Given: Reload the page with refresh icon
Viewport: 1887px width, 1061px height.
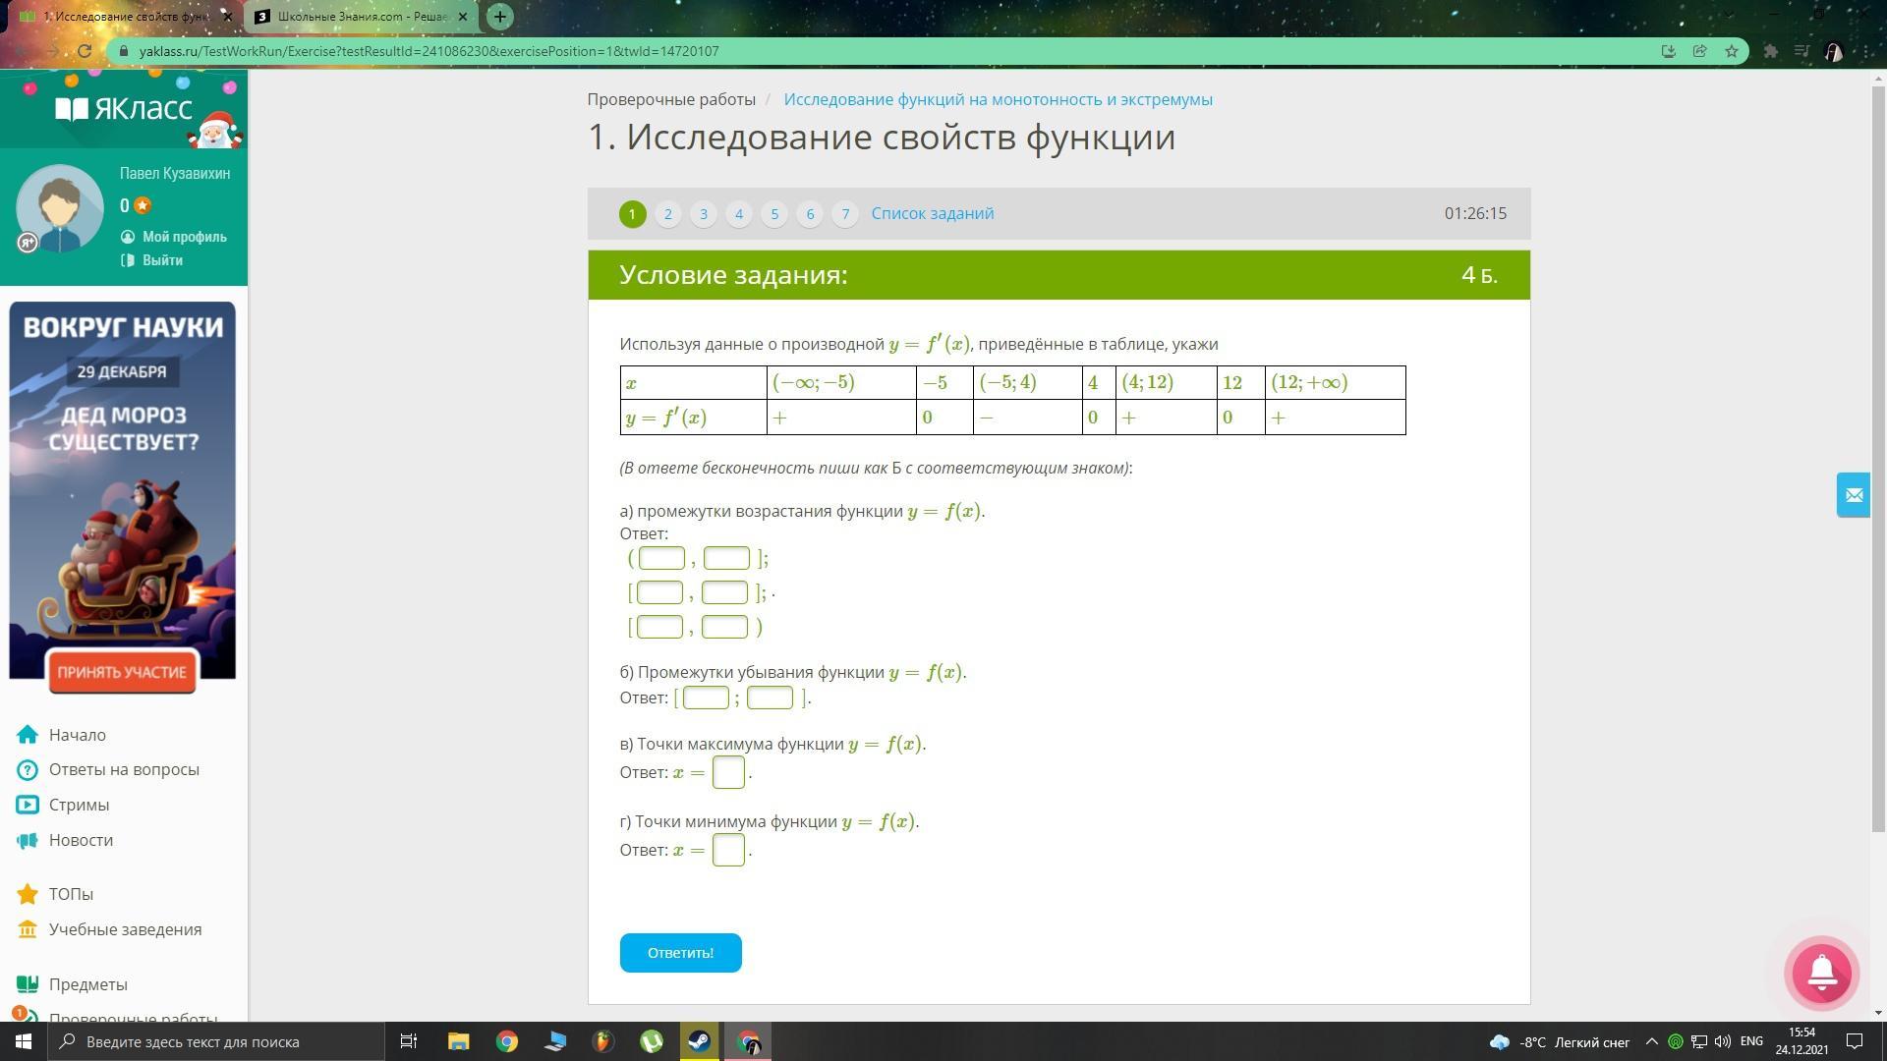Looking at the screenshot, I should (85, 51).
